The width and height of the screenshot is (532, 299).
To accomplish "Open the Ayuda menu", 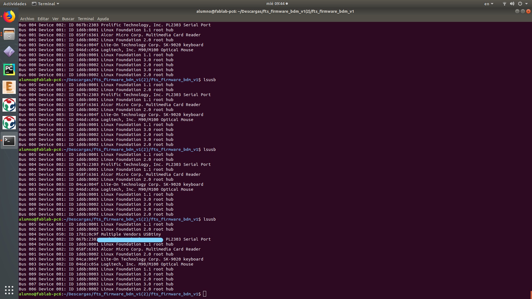I will (103, 19).
